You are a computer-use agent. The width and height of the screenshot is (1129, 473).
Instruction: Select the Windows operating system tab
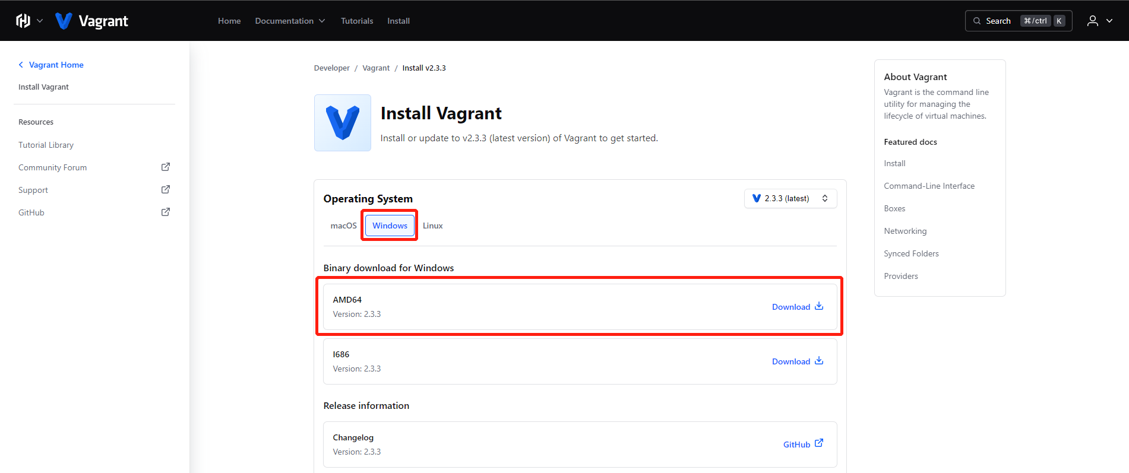390,226
